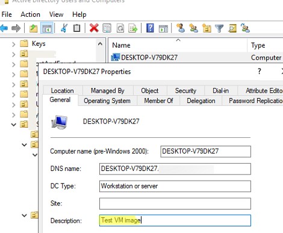Viewport: 283px width, 233px height.
Task: Sort by the Name column header
Action: pos(178,45)
